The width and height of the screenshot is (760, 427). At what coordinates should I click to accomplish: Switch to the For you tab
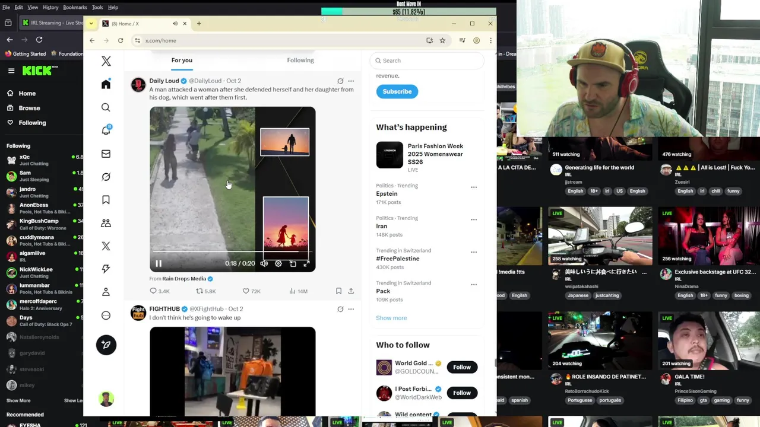coord(182,60)
